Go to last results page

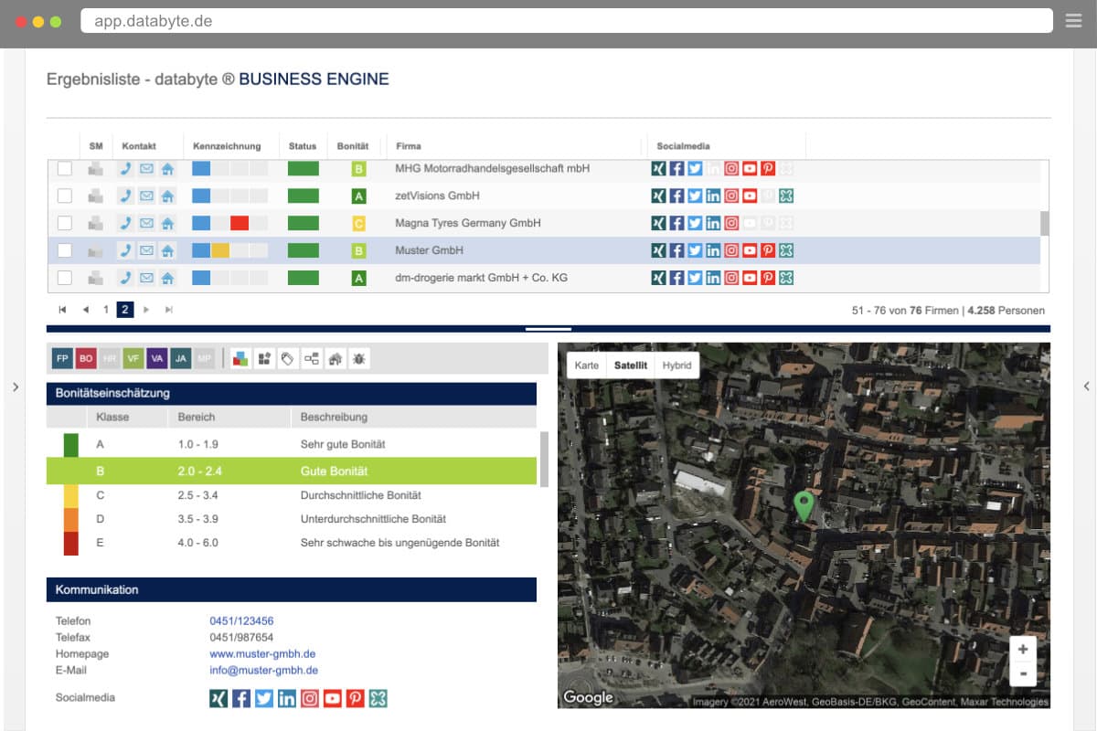[x=169, y=310]
